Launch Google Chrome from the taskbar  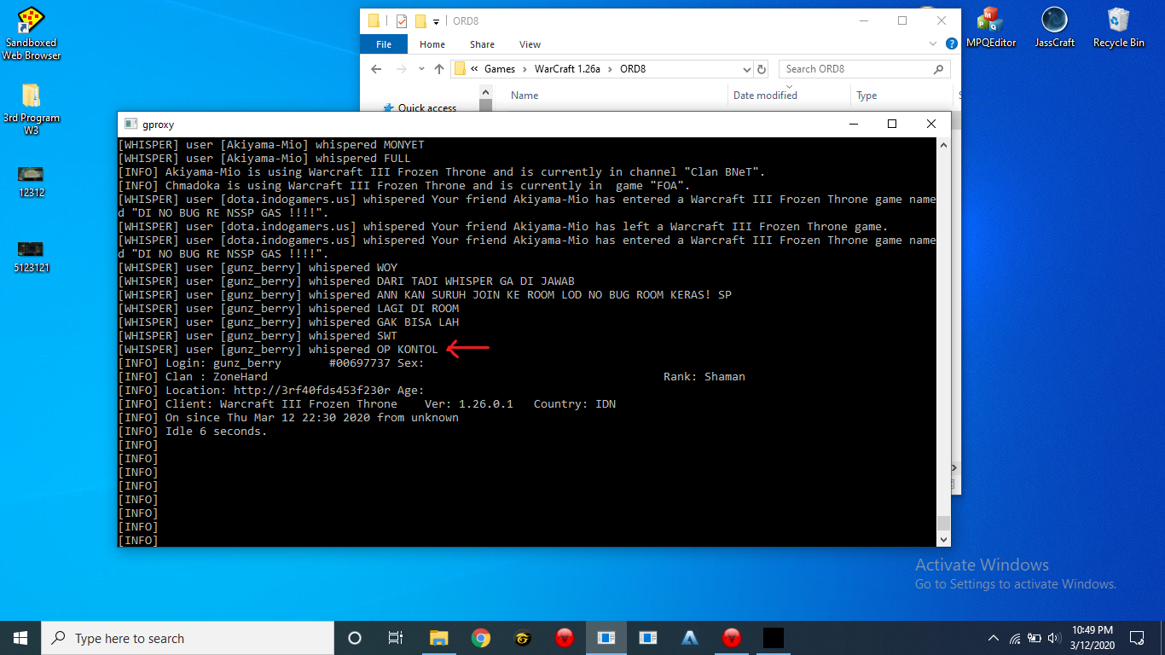click(x=481, y=638)
